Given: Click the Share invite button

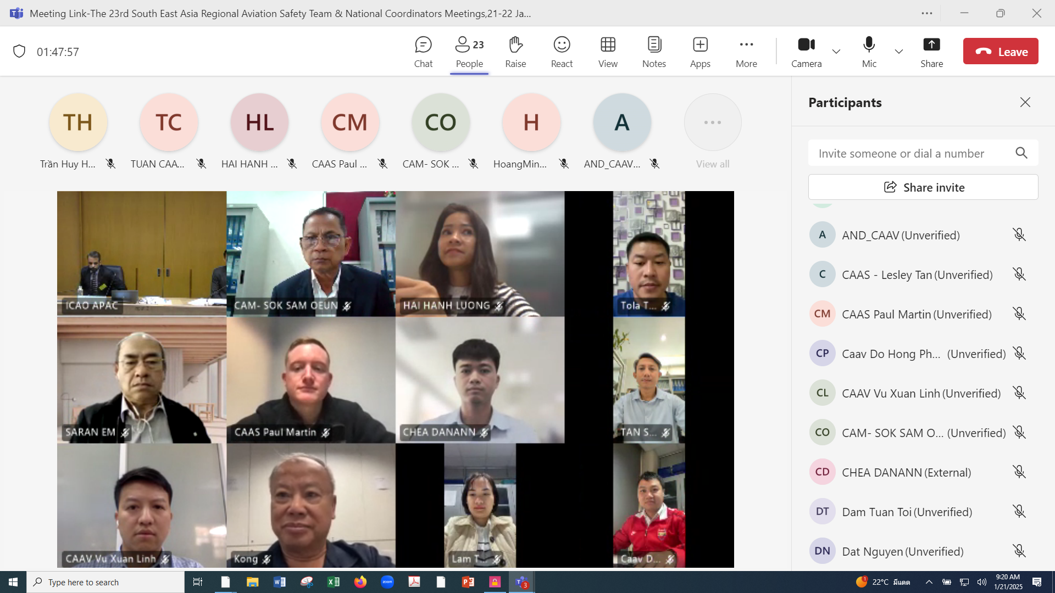Looking at the screenshot, I should tap(923, 187).
